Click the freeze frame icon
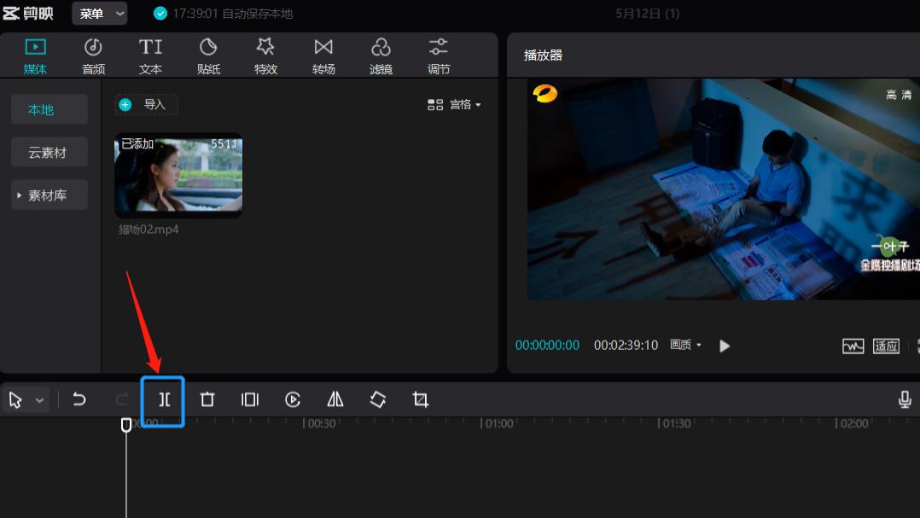Image resolution: width=920 pixels, height=518 pixels. (250, 399)
